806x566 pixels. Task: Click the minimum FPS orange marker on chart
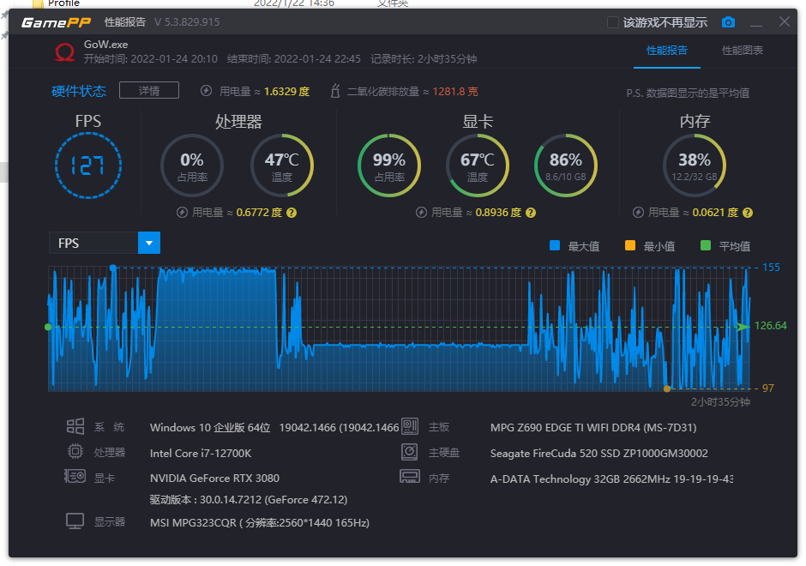[667, 388]
